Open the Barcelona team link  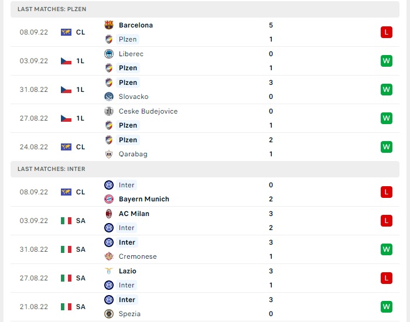click(x=136, y=25)
